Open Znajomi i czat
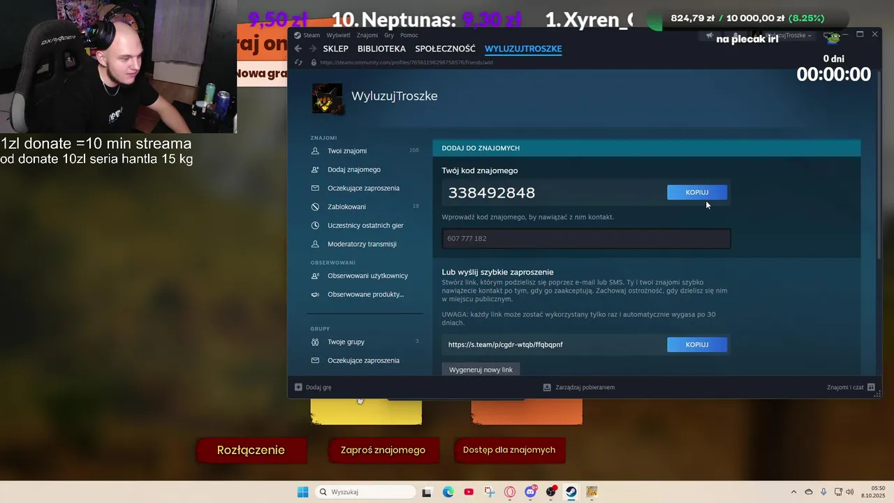Viewport: 894px width, 503px height. (x=851, y=387)
